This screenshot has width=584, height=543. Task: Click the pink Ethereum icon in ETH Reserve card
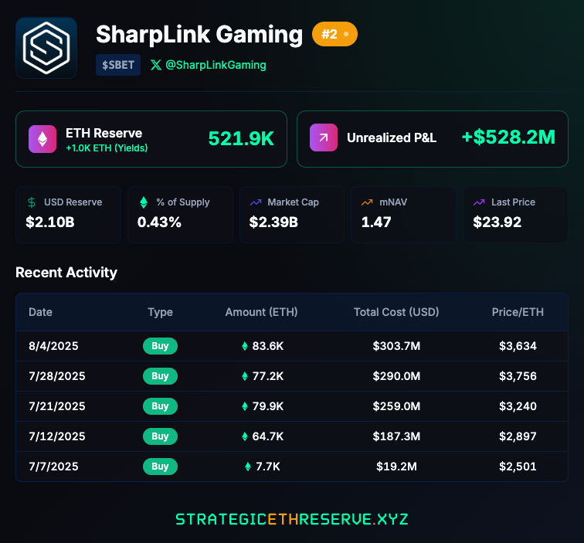click(42, 139)
